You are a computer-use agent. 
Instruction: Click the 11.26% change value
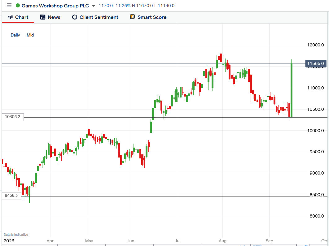click(x=123, y=6)
